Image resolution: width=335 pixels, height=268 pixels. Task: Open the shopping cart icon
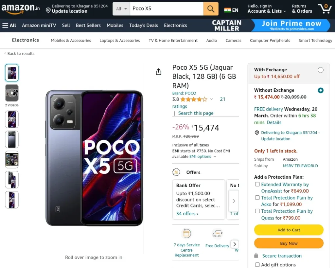click(325, 9)
